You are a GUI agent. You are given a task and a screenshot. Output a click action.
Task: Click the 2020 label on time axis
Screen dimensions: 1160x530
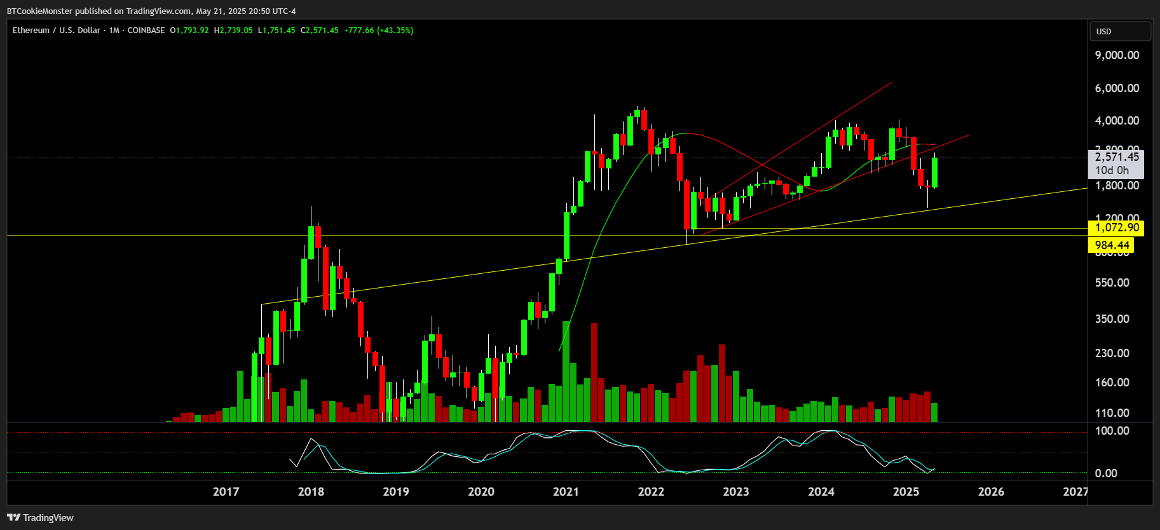point(481,492)
